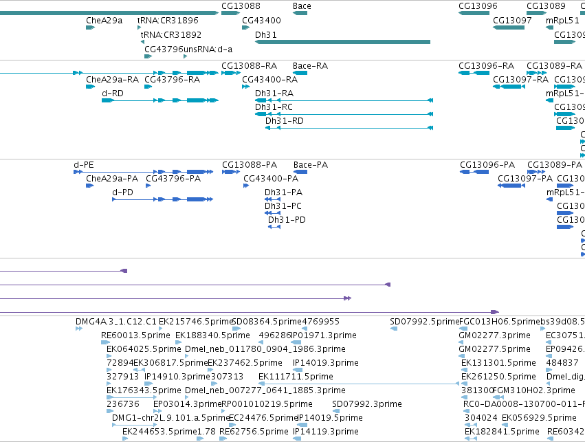Click the EK244653.5prime EST label
The height and width of the screenshot is (442, 585).
(159, 432)
